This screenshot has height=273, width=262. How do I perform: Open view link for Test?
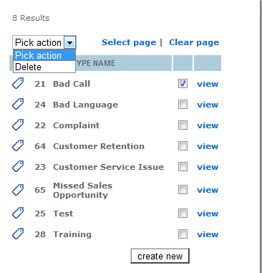tap(208, 214)
